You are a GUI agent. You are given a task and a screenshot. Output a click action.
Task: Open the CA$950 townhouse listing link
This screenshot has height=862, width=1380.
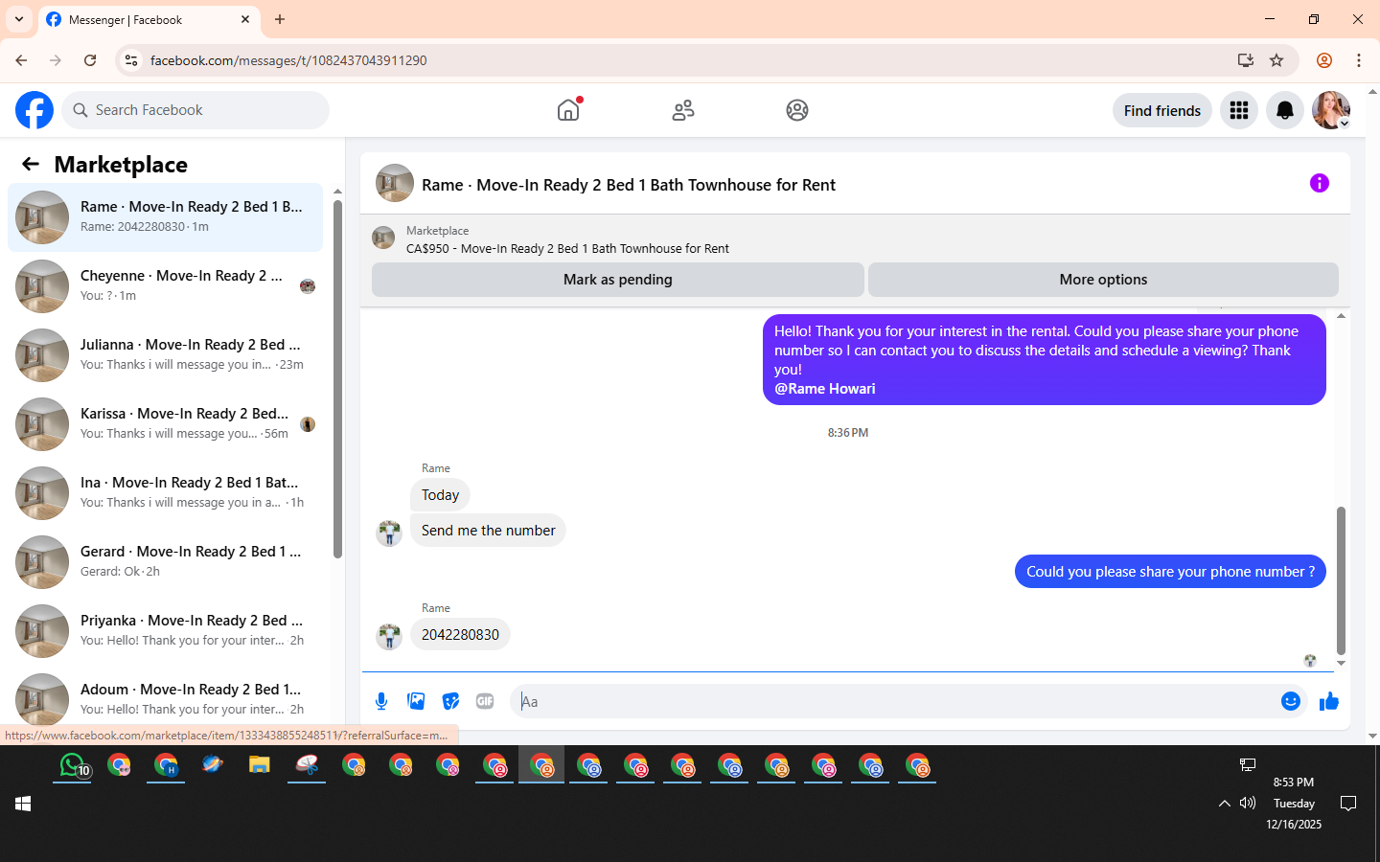[567, 248]
